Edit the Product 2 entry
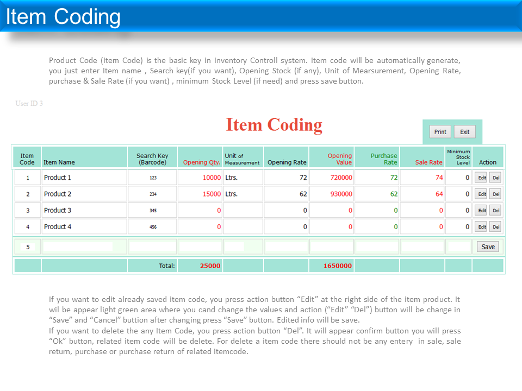522x391 pixels. pos(481,194)
